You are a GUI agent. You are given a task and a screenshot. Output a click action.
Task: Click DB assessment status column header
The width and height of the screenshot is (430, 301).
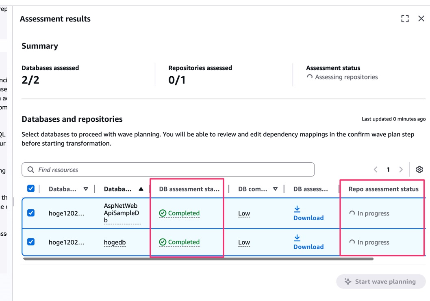pos(189,189)
